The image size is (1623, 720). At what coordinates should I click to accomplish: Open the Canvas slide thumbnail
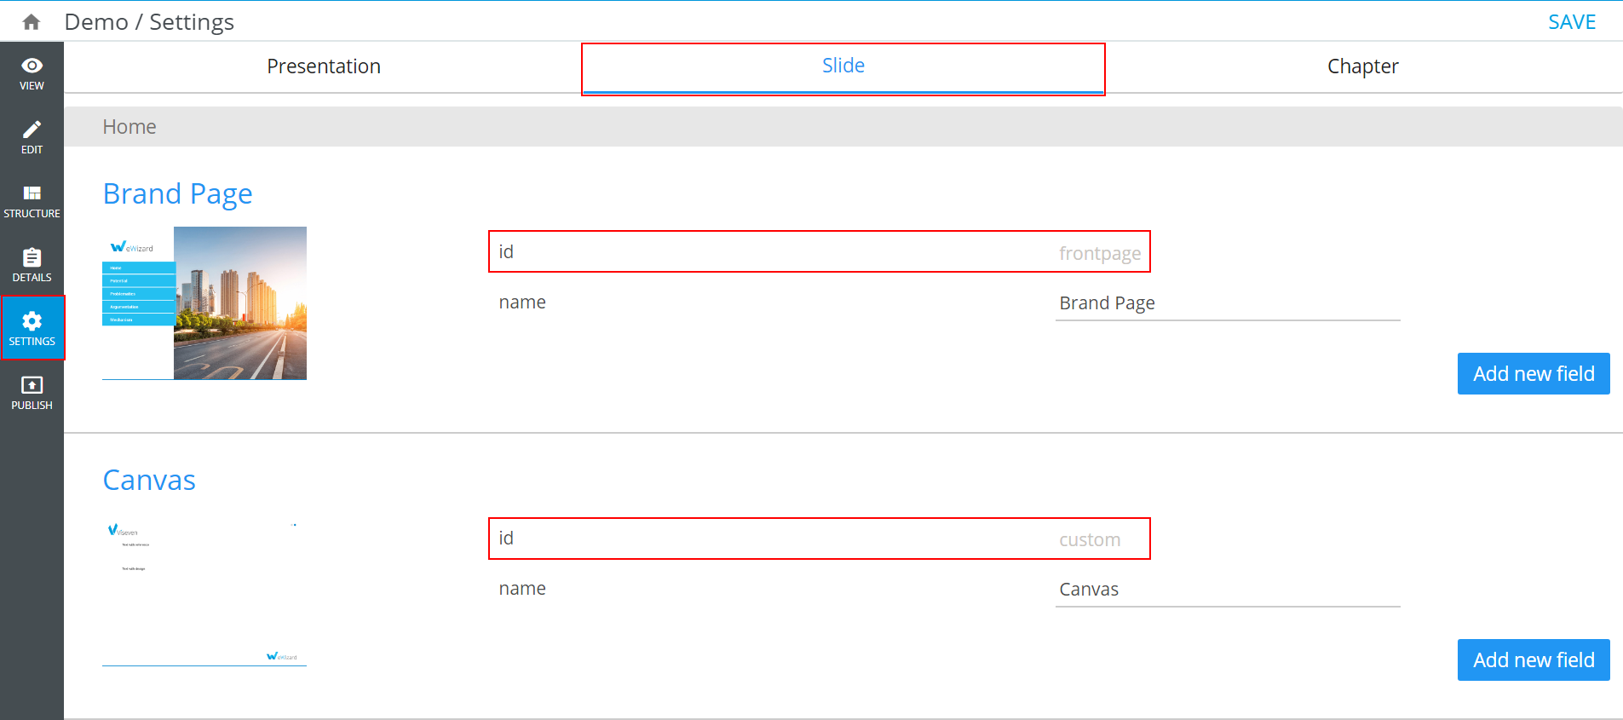tap(204, 590)
